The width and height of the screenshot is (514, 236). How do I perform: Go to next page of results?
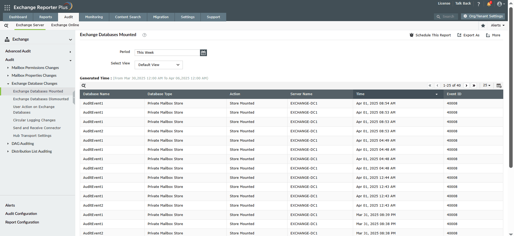467,86
